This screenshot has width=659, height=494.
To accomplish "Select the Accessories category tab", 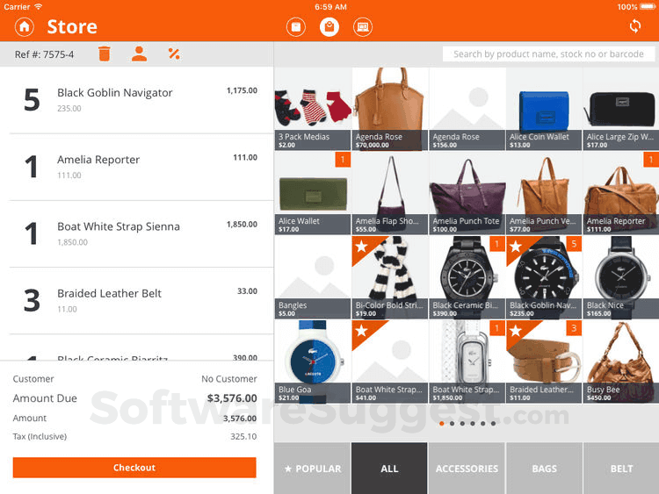I will tap(467, 469).
